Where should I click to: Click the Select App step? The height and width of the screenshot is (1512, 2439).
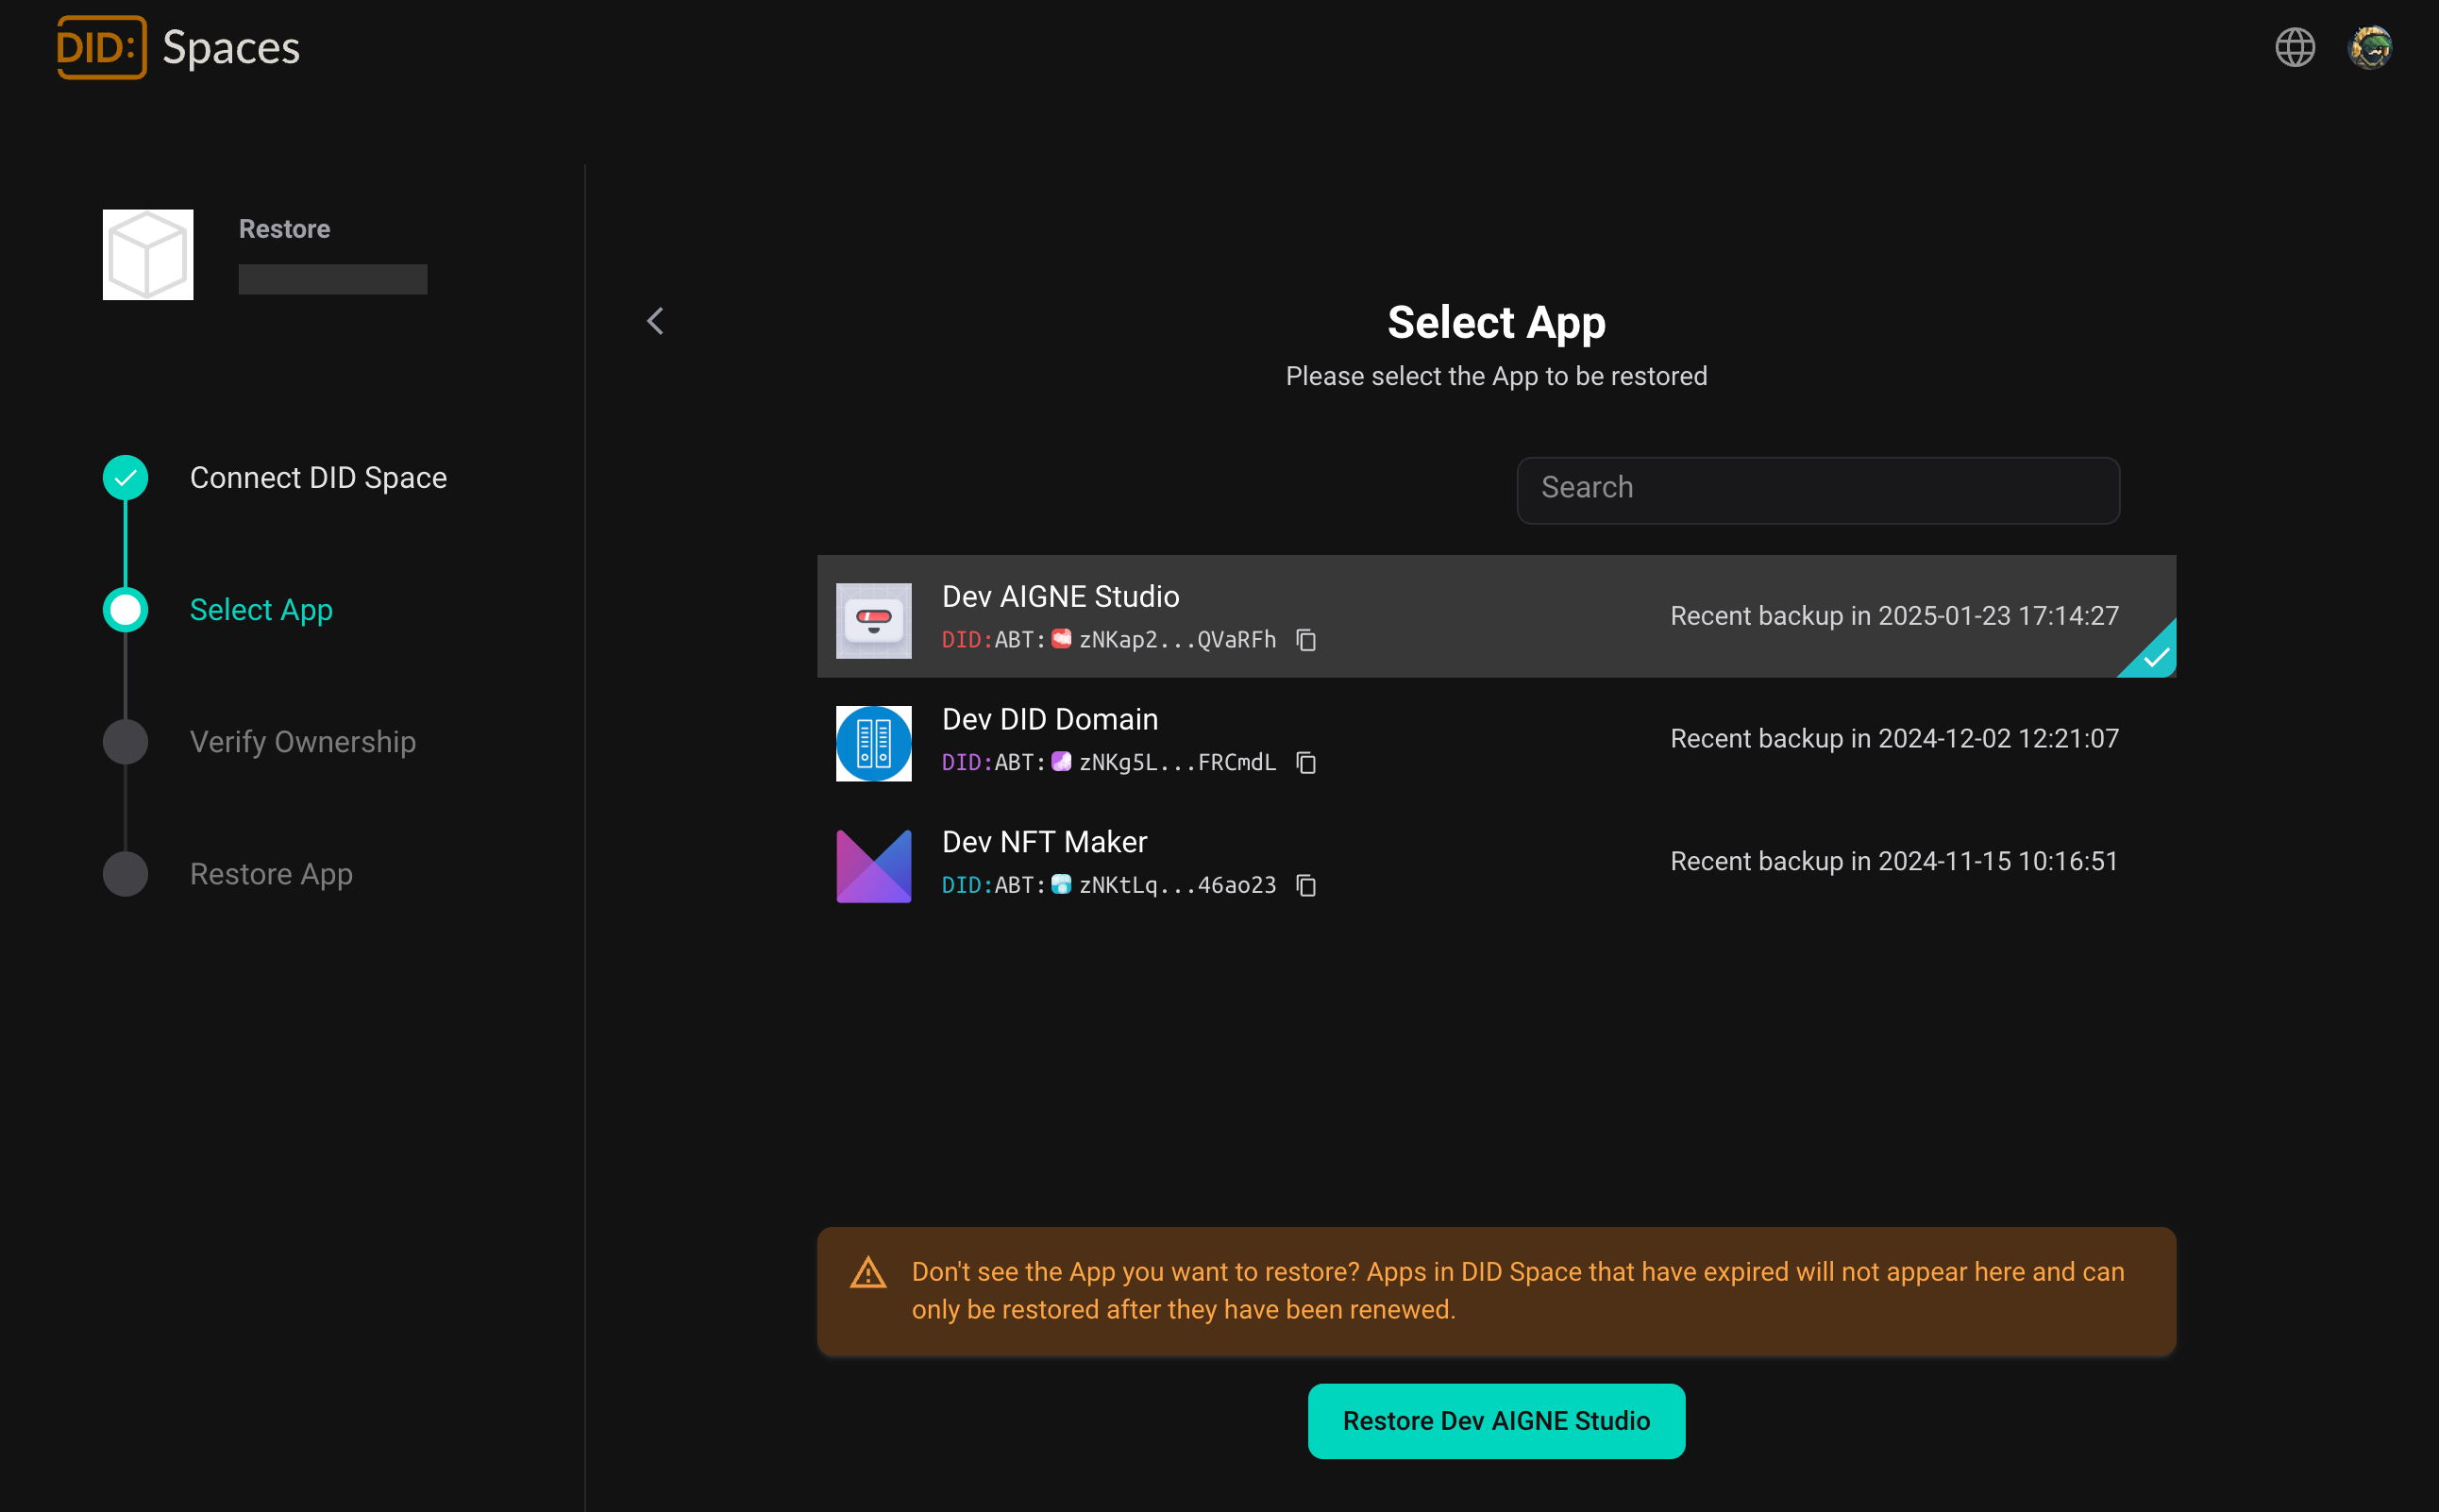click(261, 610)
